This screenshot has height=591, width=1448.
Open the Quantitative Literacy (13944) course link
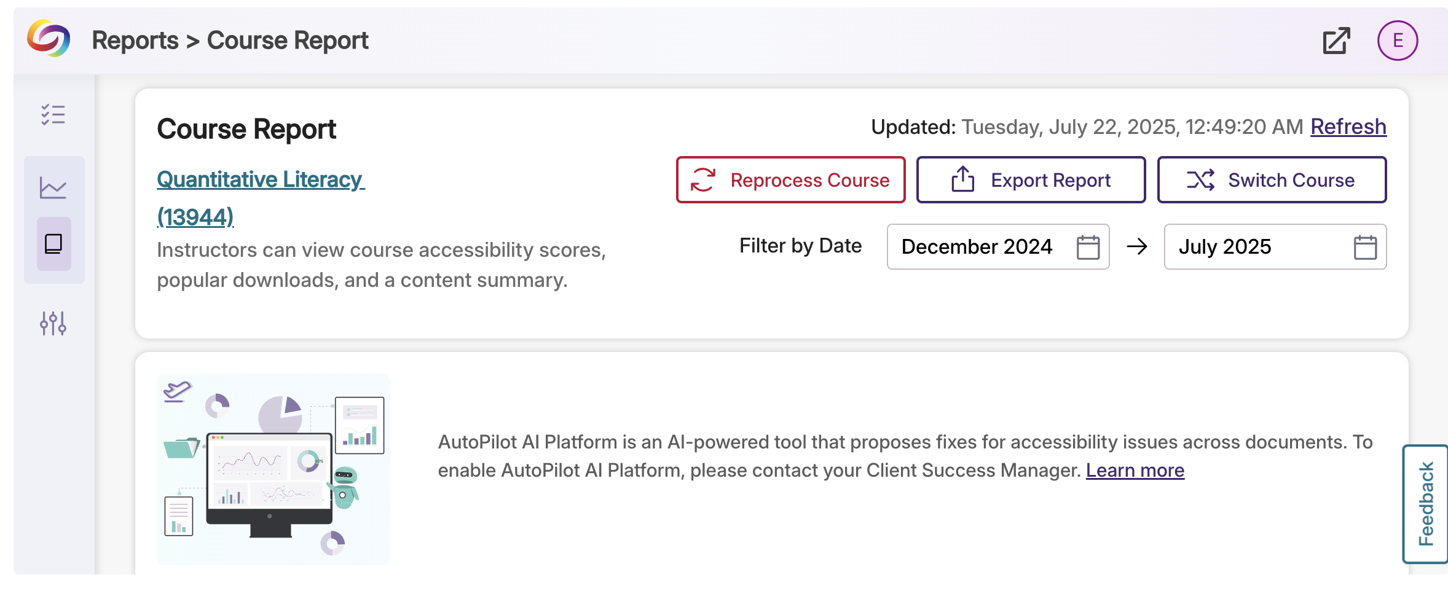click(261, 198)
